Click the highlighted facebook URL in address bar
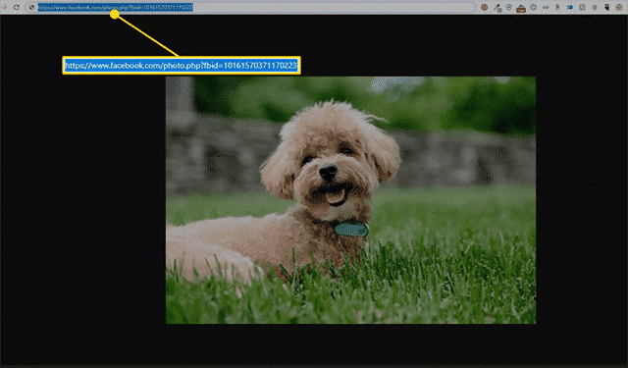This screenshot has width=628, height=368. [116, 7]
